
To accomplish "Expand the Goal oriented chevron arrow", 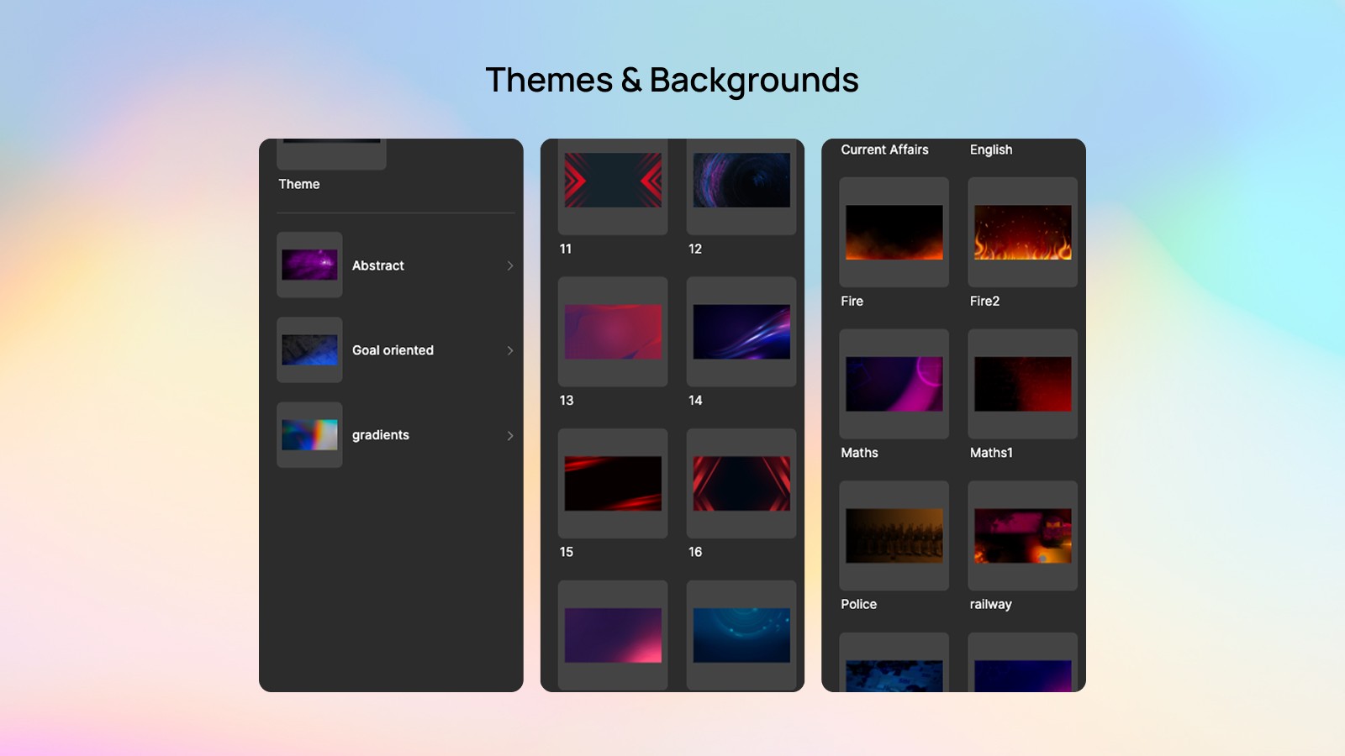I will (509, 350).
